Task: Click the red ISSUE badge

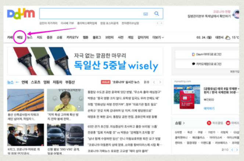Action: click(106, 82)
